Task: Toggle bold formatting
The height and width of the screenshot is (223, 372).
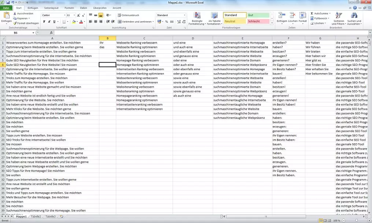Action: (x=44, y=22)
